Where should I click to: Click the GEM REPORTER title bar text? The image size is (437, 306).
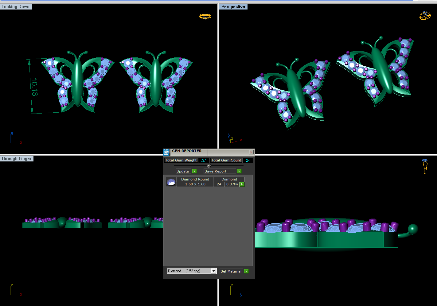tap(187, 151)
